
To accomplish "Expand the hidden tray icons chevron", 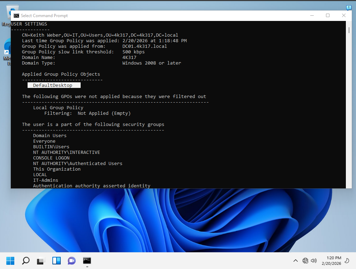I will click(x=296, y=261).
